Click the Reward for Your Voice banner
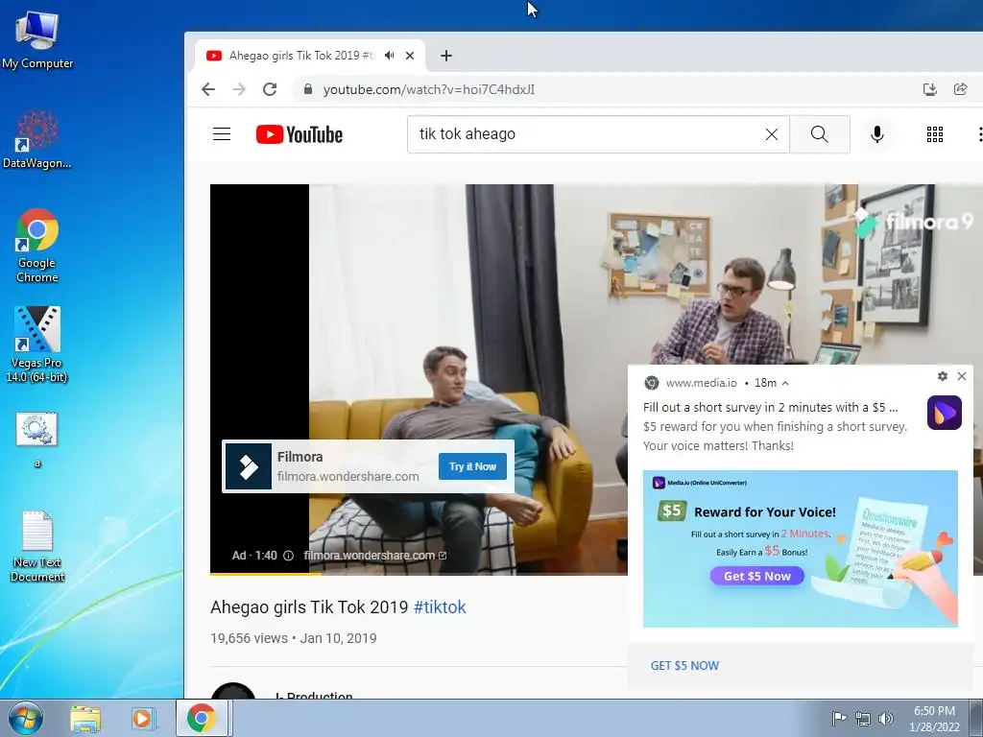 (801, 549)
